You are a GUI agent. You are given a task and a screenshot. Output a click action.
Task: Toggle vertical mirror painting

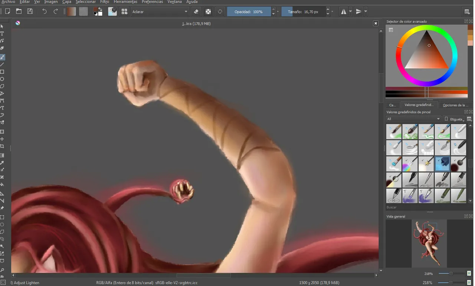tap(358, 11)
